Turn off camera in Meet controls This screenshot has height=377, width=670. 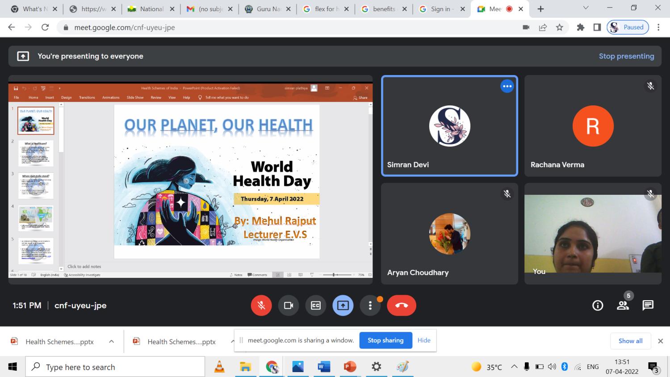point(289,306)
